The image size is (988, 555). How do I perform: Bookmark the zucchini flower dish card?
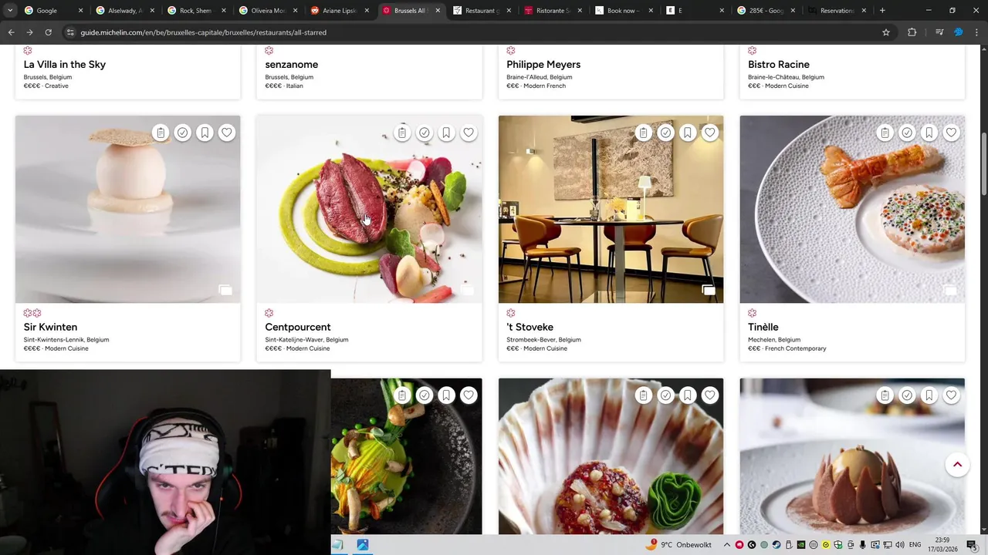pyautogui.click(x=446, y=395)
